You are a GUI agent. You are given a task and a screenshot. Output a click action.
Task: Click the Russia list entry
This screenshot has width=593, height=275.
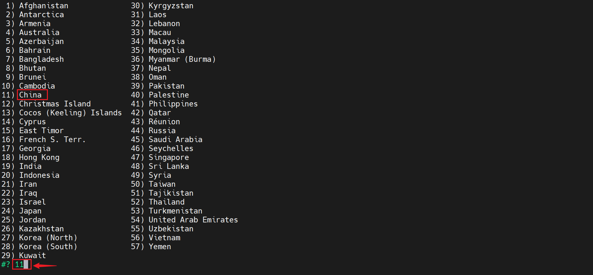pyautogui.click(x=162, y=131)
